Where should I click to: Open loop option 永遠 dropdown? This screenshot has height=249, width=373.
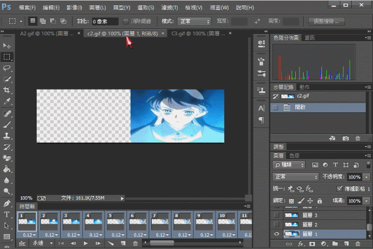[x=42, y=243]
